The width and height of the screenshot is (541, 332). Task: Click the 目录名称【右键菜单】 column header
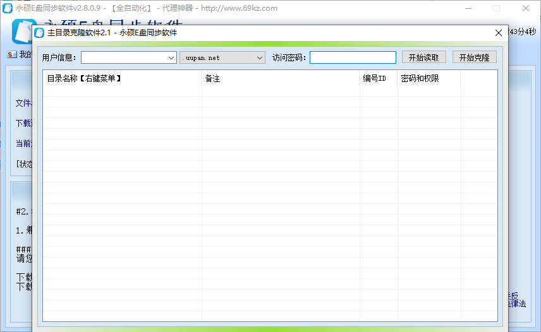point(122,78)
